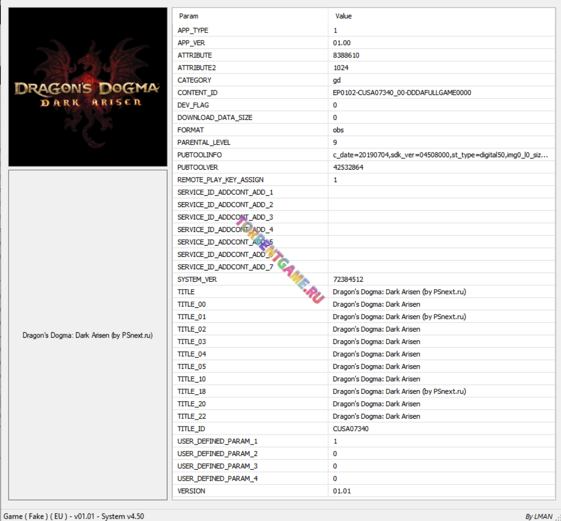Image resolution: width=561 pixels, height=521 pixels.
Task: Select the REMOTE_PLAY_KEY_ASSIGN row
Action: pos(220,180)
